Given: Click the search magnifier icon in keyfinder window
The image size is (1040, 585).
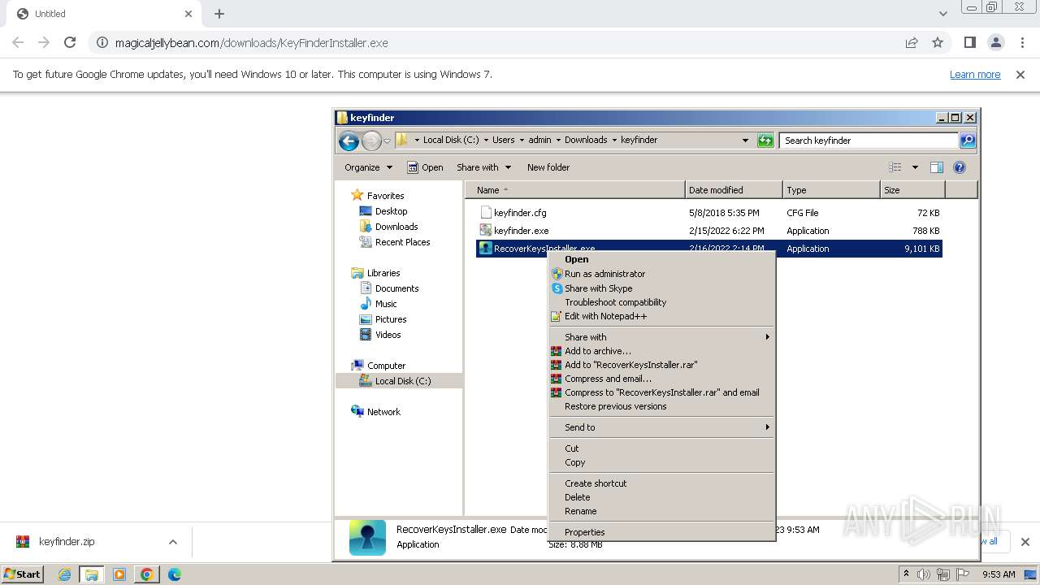Looking at the screenshot, I should [x=967, y=141].
